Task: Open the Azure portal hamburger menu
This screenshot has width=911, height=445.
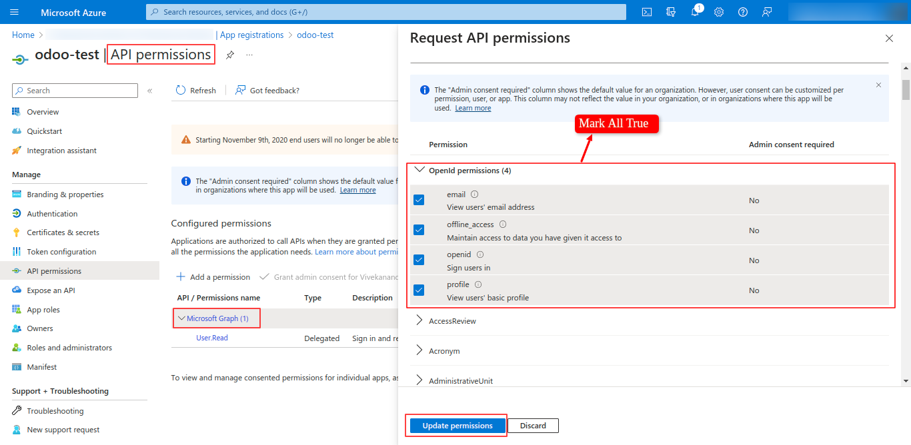Action: pyautogui.click(x=15, y=12)
